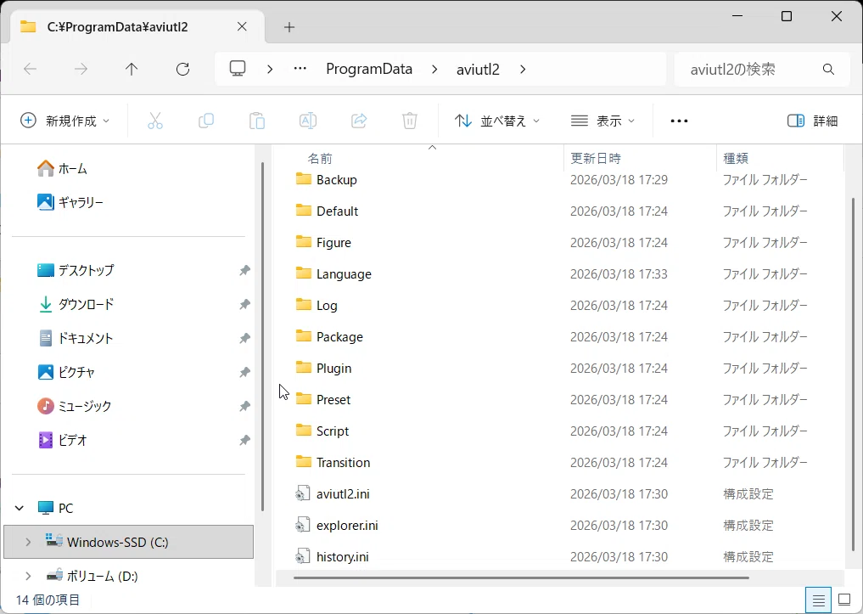This screenshot has width=863, height=614.
Task: Open the 並べ替え sort dropdown
Action: 497,121
